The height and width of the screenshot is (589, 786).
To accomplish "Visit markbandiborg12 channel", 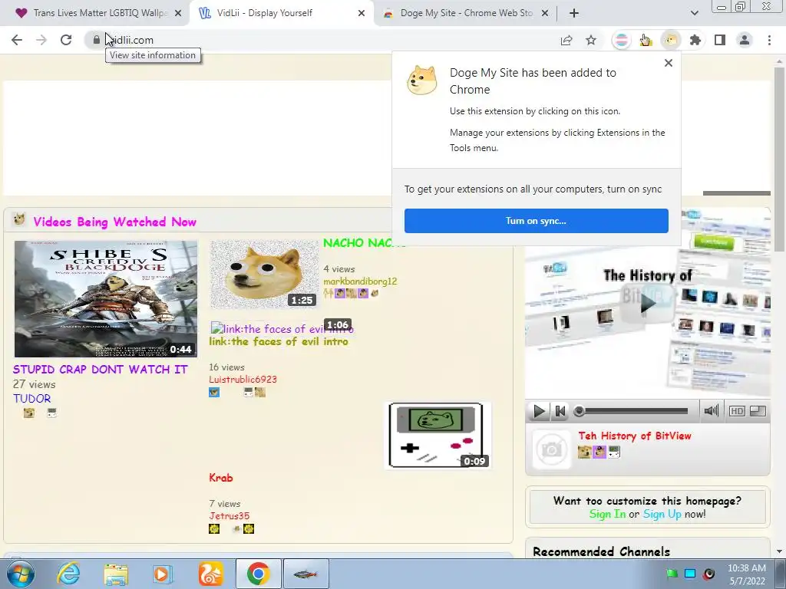I will point(360,281).
